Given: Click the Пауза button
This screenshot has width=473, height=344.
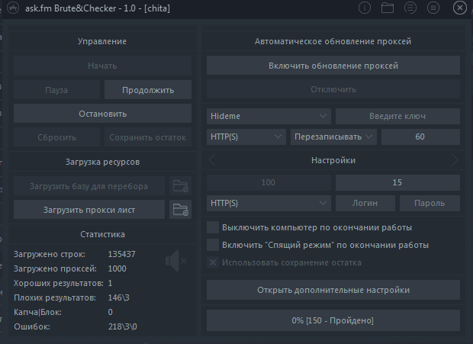Looking at the screenshot, I should (x=56, y=90).
